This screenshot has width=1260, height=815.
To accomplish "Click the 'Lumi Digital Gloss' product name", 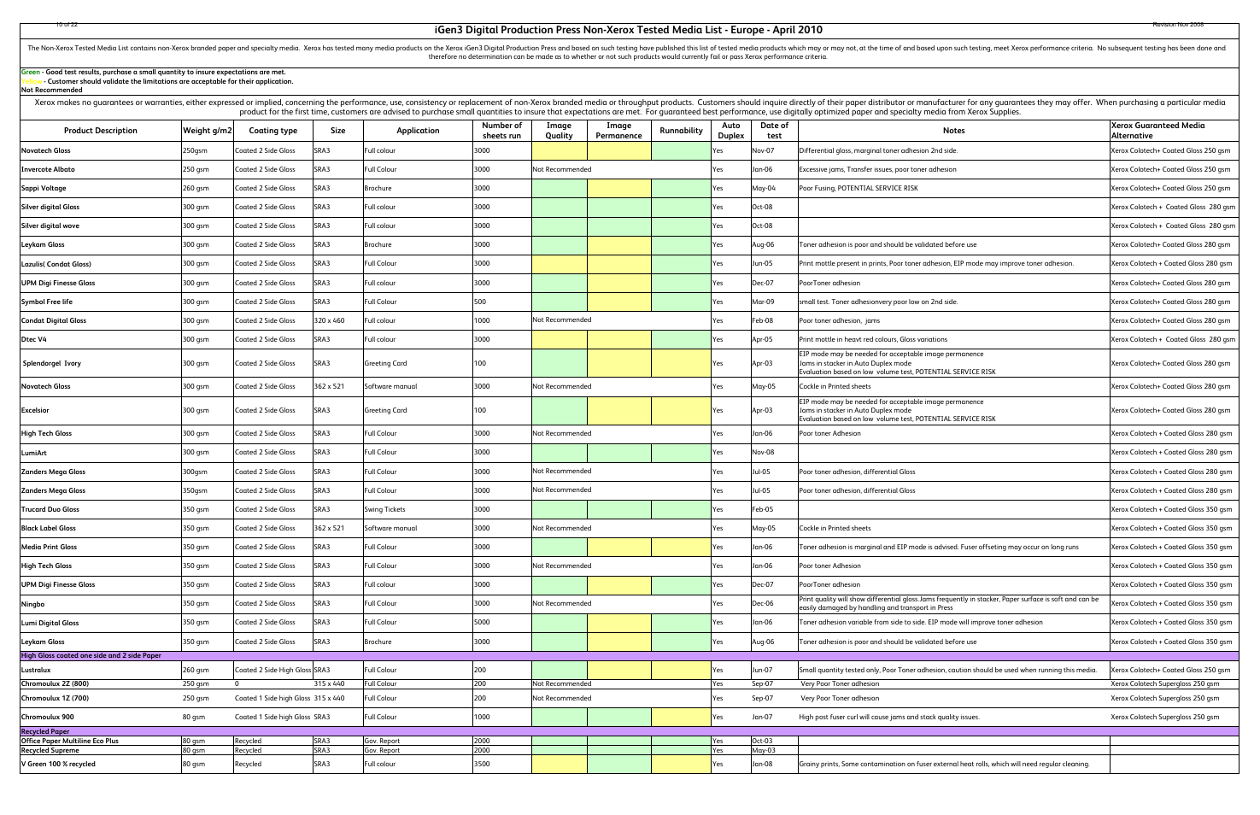I will tap(50, 623).
